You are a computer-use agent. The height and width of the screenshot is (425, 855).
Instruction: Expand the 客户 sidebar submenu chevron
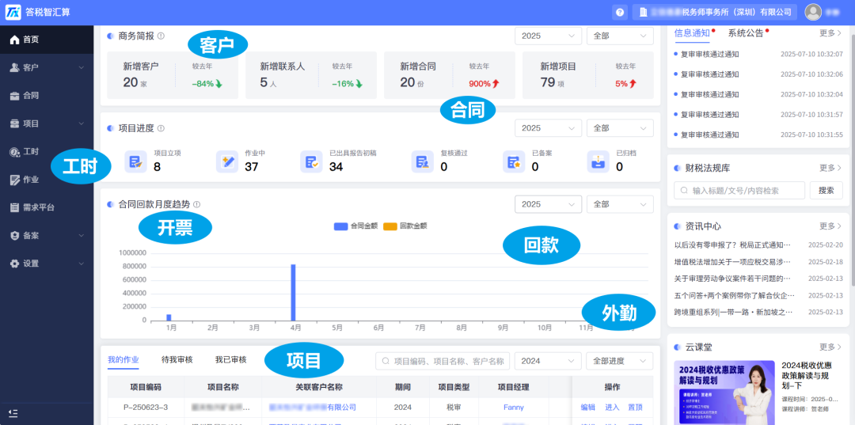click(x=82, y=67)
